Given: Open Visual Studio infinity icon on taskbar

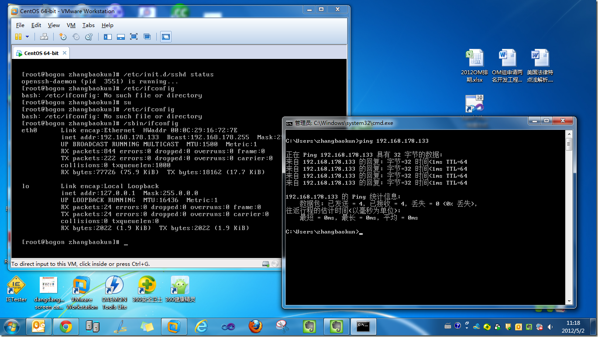Looking at the screenshot, I should [228, 326].
